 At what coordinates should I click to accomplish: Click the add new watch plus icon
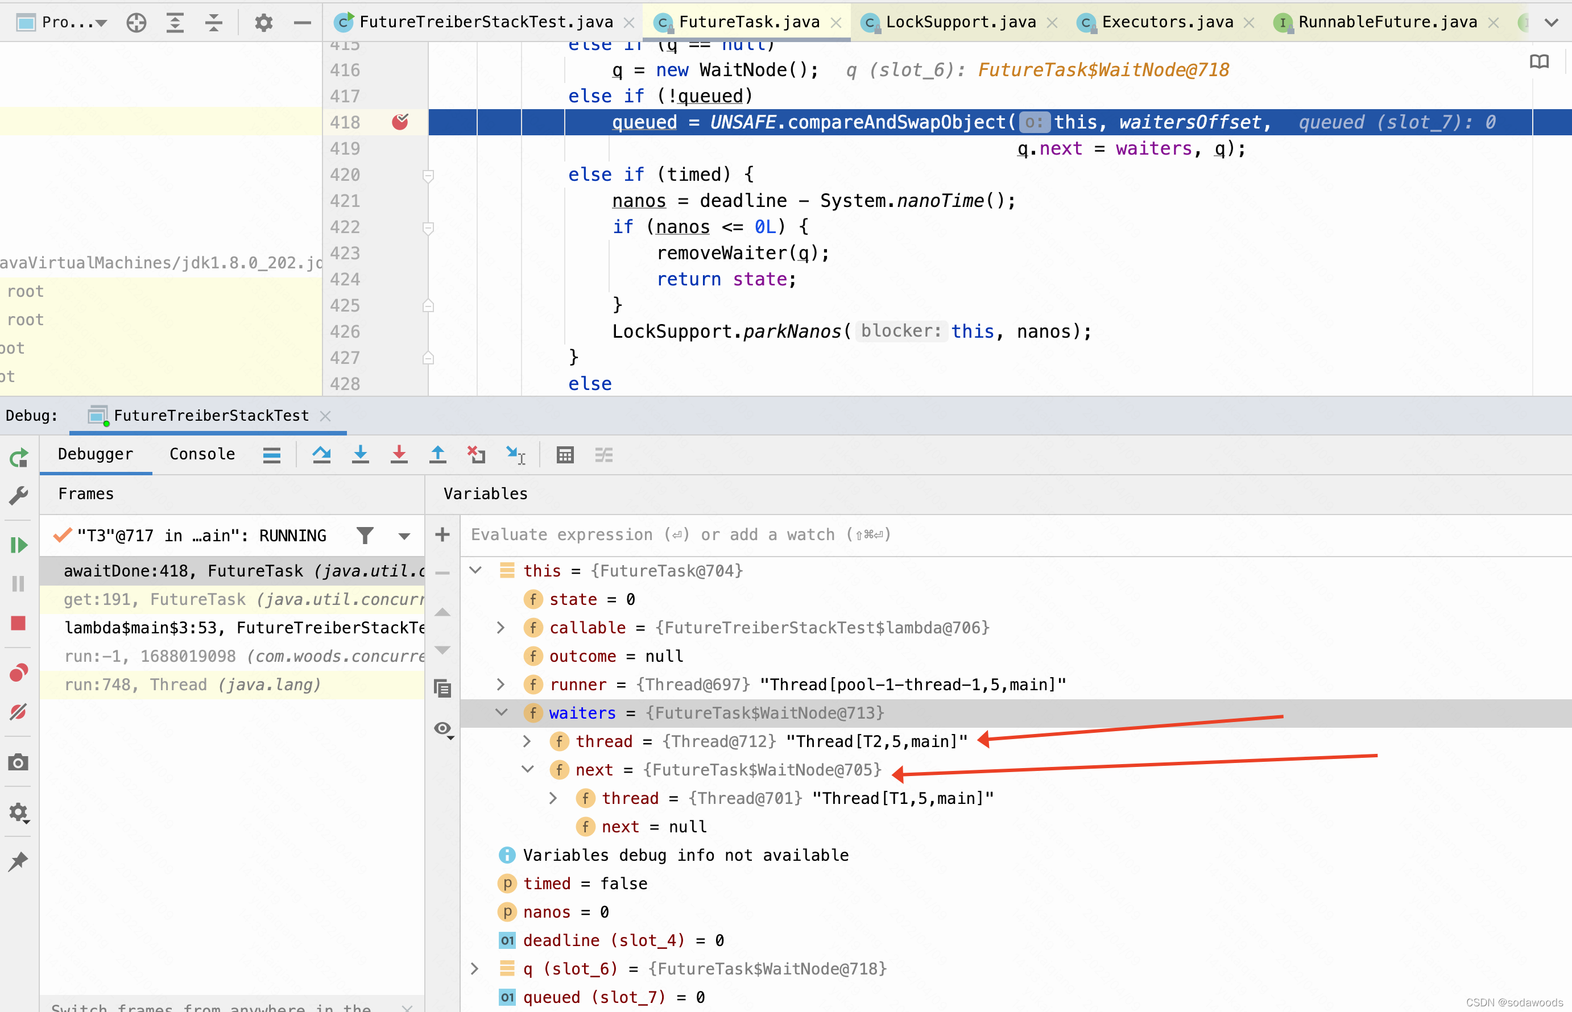[x=442, y=535]
